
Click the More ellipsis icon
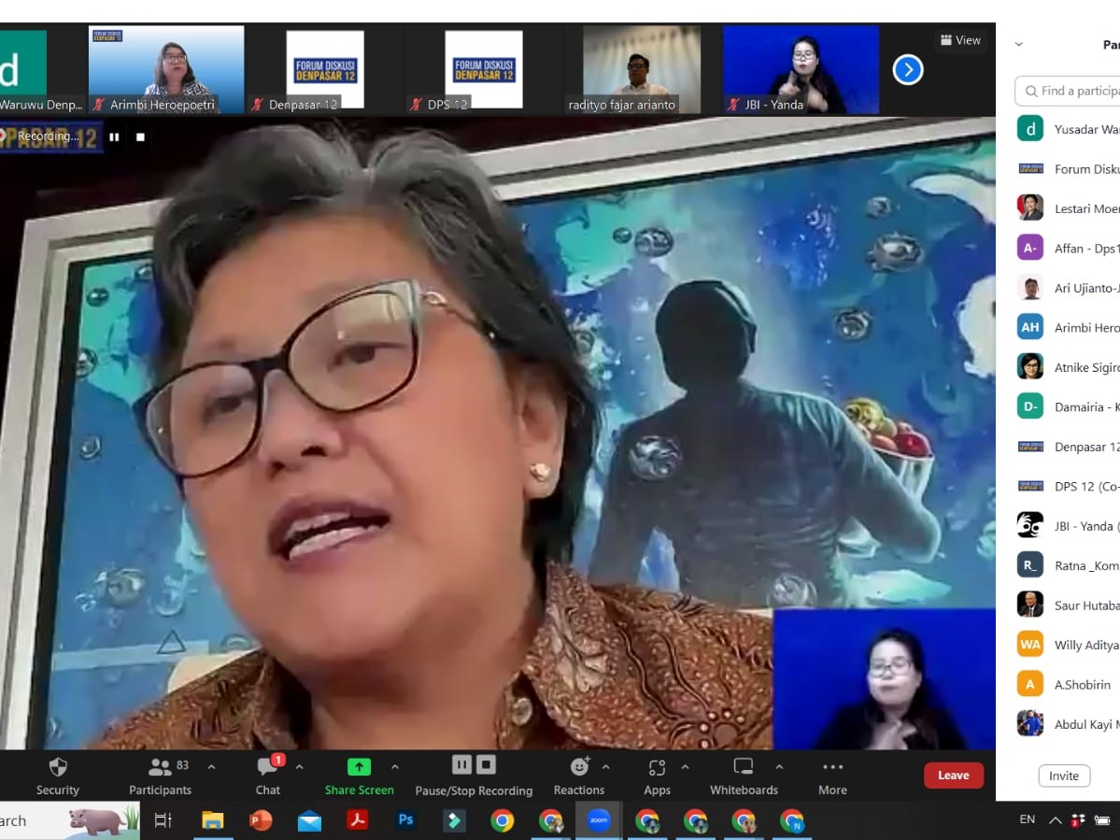coord(830,766)
